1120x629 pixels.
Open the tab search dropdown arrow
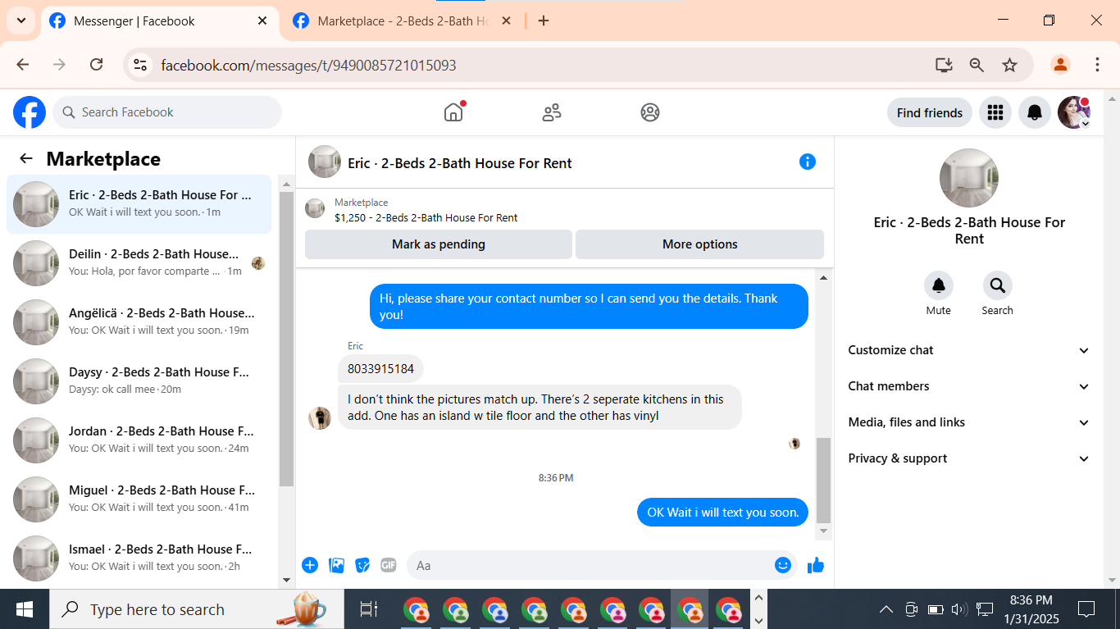[20, 21]
